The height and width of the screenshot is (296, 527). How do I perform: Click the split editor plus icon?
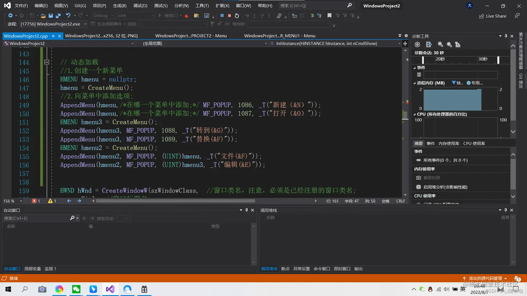point(405,43)
